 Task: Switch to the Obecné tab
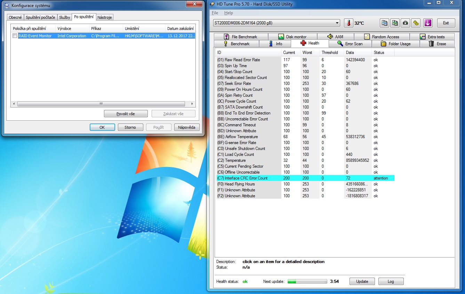pos(15,17)
